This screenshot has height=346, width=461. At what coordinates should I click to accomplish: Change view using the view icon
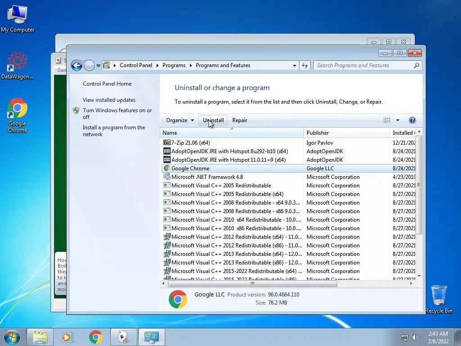pos(387,120)
